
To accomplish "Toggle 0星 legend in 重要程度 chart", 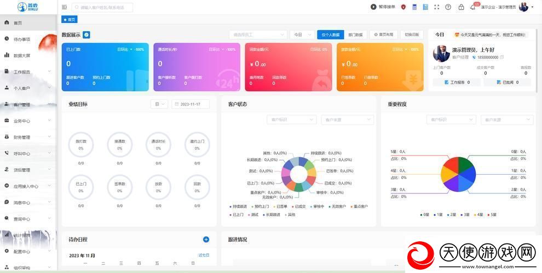I will 425,215.
